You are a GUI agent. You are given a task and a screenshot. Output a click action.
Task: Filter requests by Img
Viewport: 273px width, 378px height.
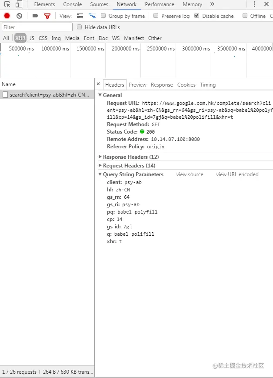click(56, 38)
